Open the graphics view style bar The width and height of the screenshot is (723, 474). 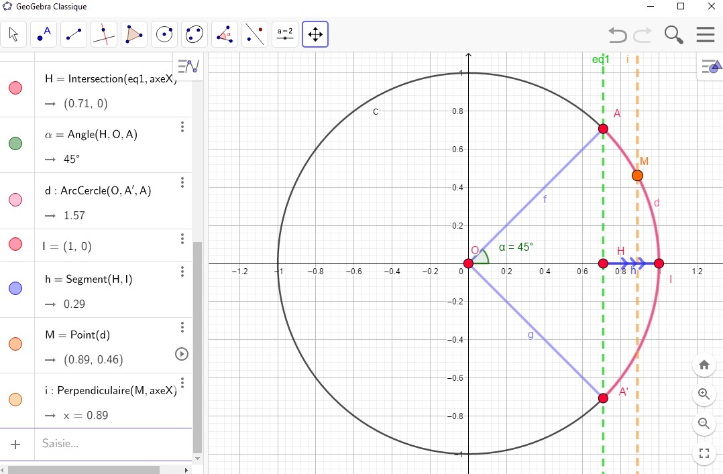coord(712,67)
